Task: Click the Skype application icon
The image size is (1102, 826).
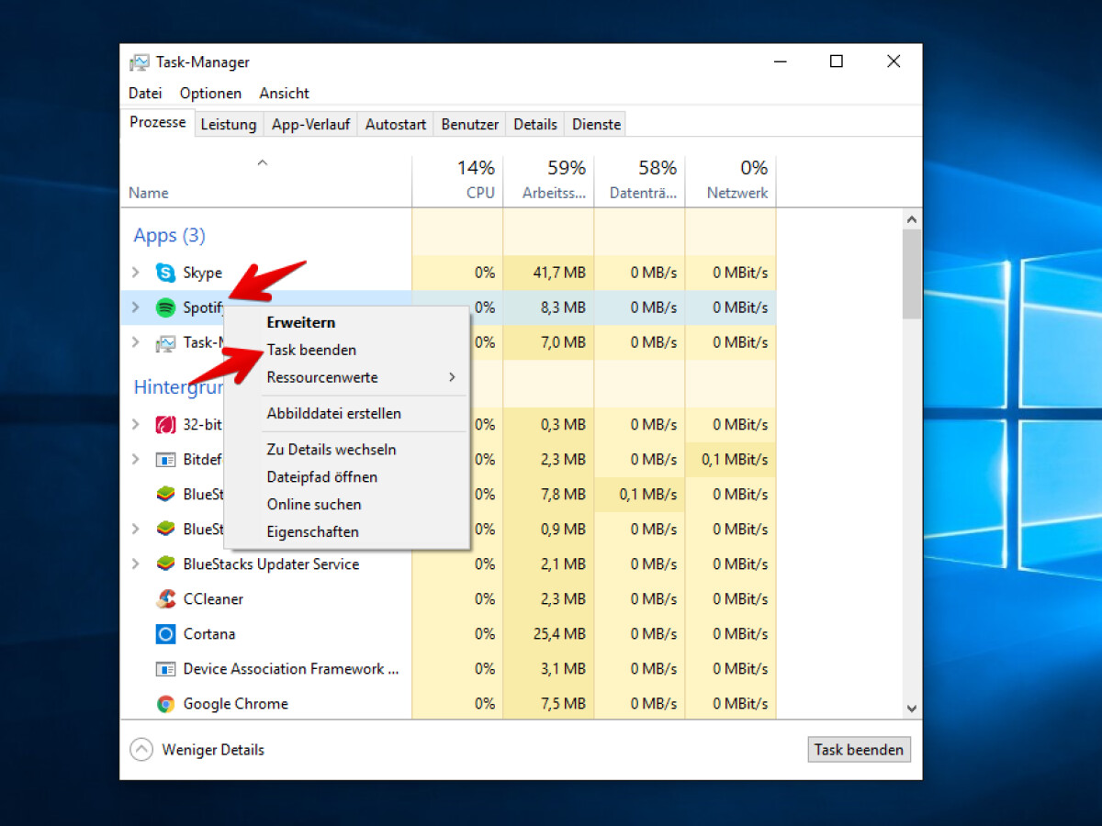Action: click(x=165, y=273)
